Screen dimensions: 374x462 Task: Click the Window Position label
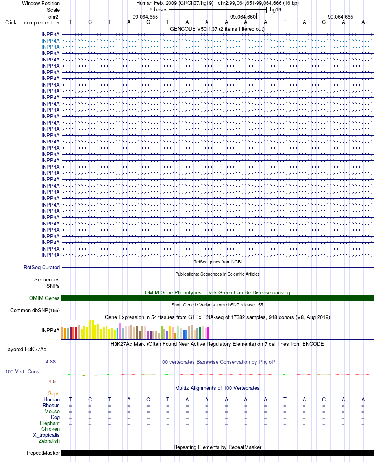tap(41, 3)
